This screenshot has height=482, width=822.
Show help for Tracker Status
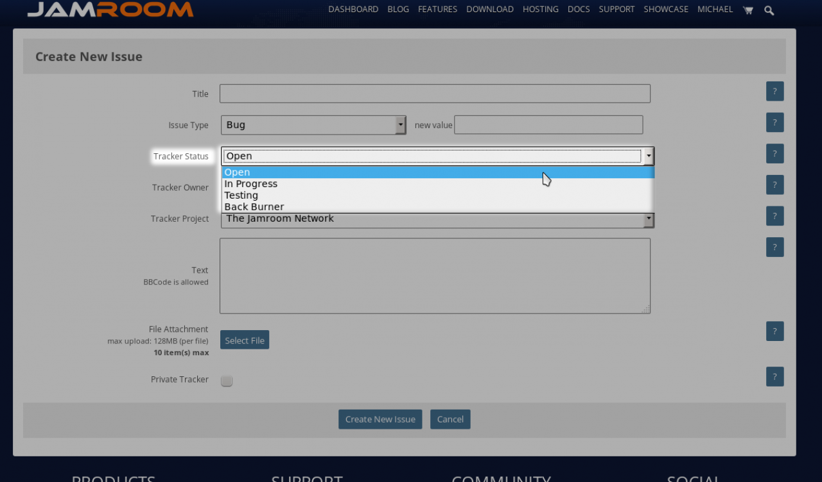tap(774, 154)
